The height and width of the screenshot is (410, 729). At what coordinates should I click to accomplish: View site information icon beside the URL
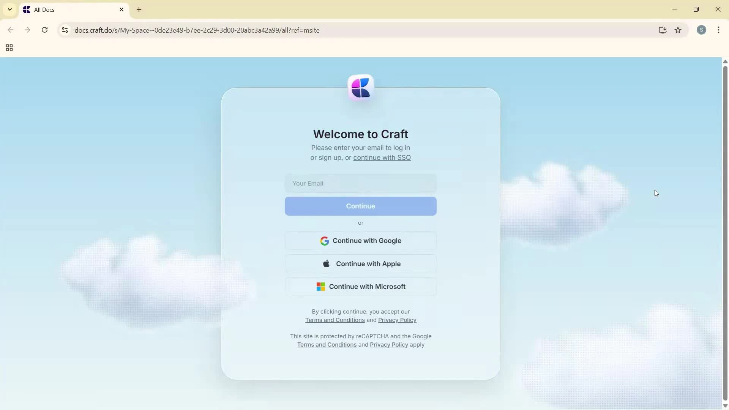tap(65, 30)
